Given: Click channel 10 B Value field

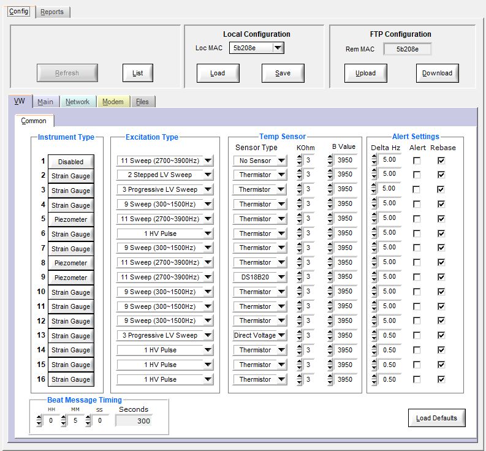Looking at the screenshot, I should 345,291.
